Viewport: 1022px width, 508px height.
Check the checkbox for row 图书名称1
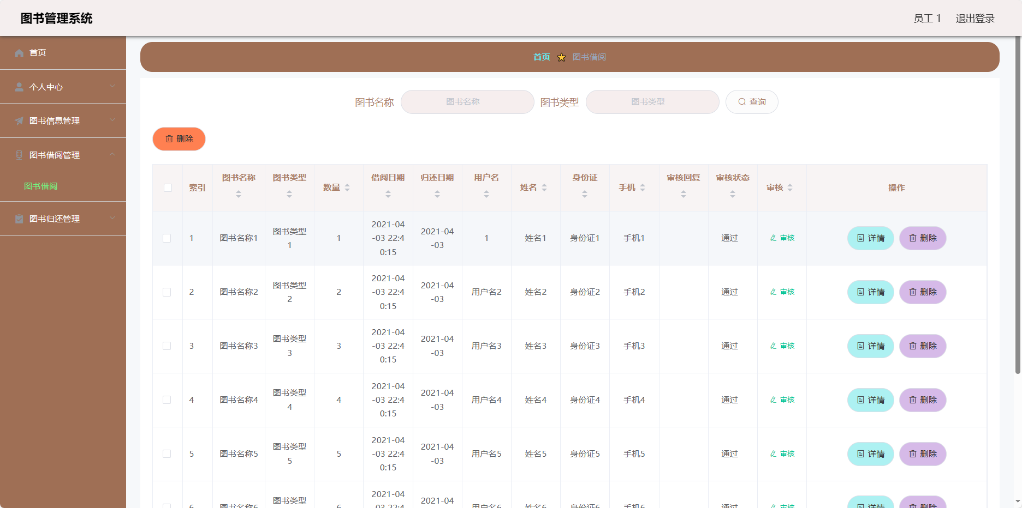167,238
